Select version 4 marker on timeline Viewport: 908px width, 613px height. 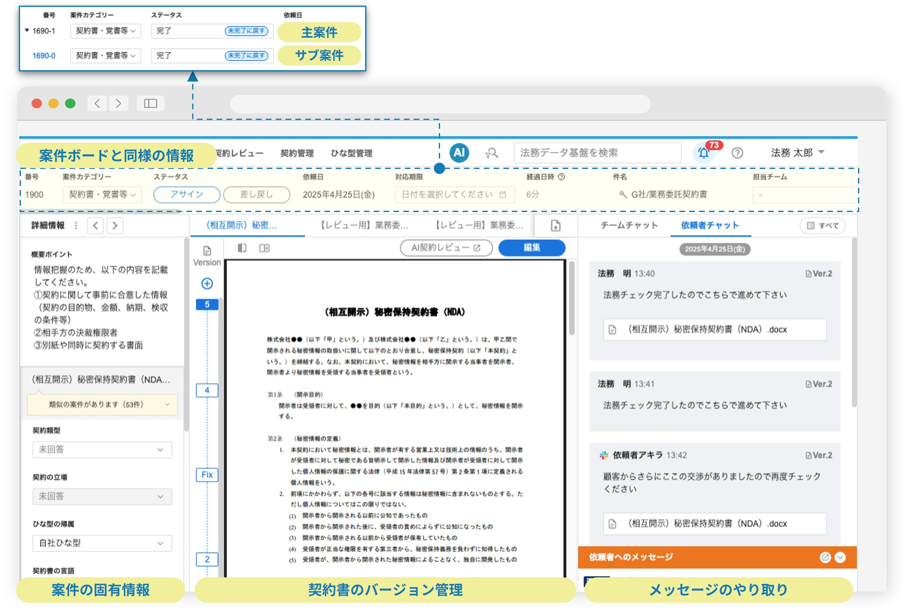[x=207, y=390]
